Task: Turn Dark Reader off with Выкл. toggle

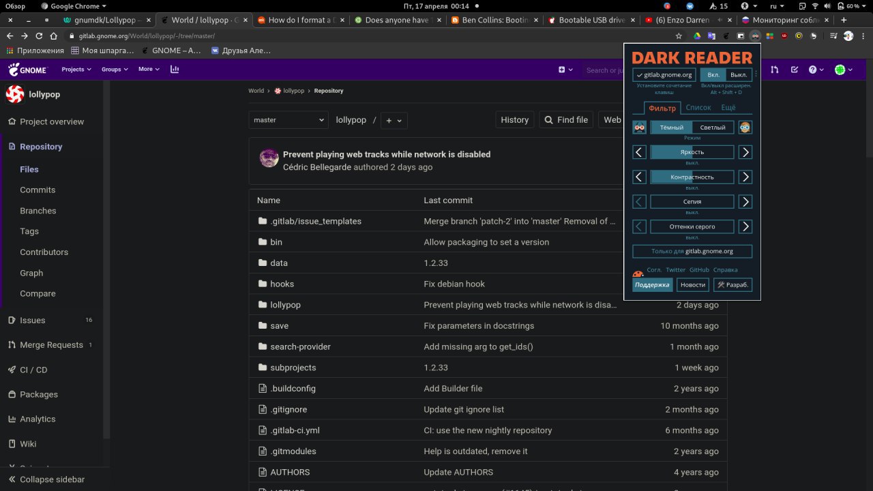Action: pyautogui.click(x=739, y=74)
